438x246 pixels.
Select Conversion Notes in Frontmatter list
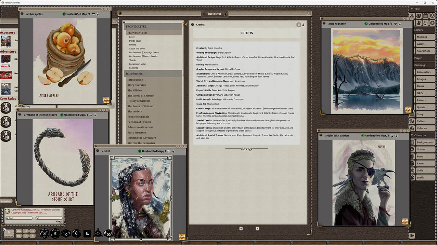138,64
